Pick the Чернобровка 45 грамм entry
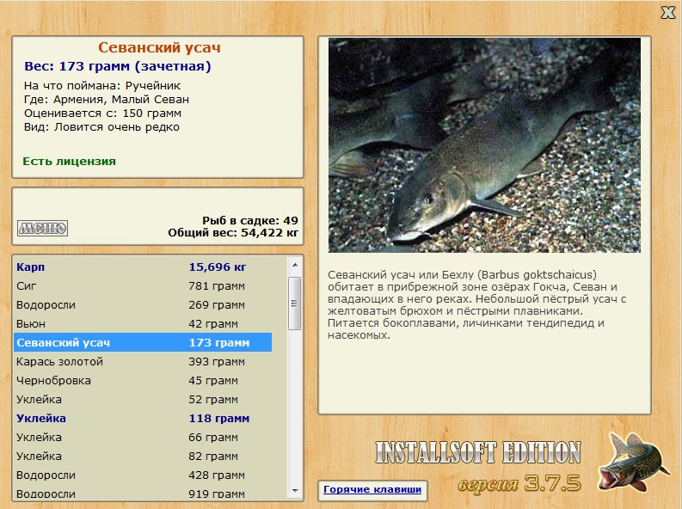This screenshot has height=509, width=682. pos(142,380)
